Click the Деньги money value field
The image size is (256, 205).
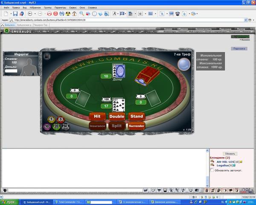click(x=11, y=71)
